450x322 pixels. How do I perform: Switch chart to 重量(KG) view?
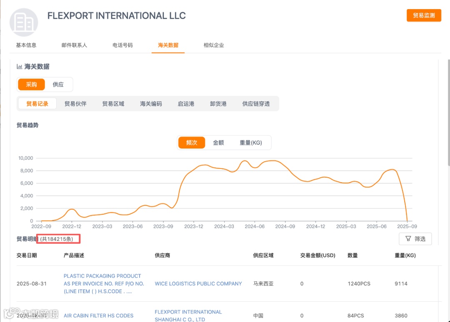click(x=251, y=143)
